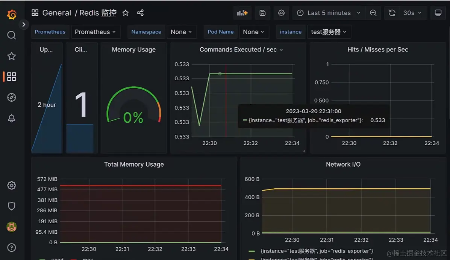Click the Up... uptime panel title
This screenshot has width=450, height=260.
(46, 50)
